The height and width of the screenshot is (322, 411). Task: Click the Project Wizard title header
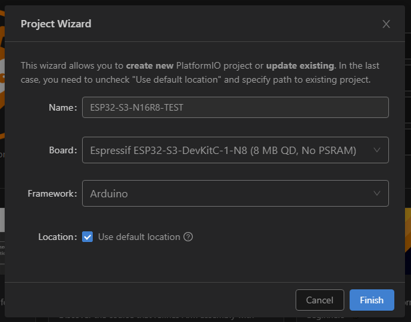(x=56, y=24)
